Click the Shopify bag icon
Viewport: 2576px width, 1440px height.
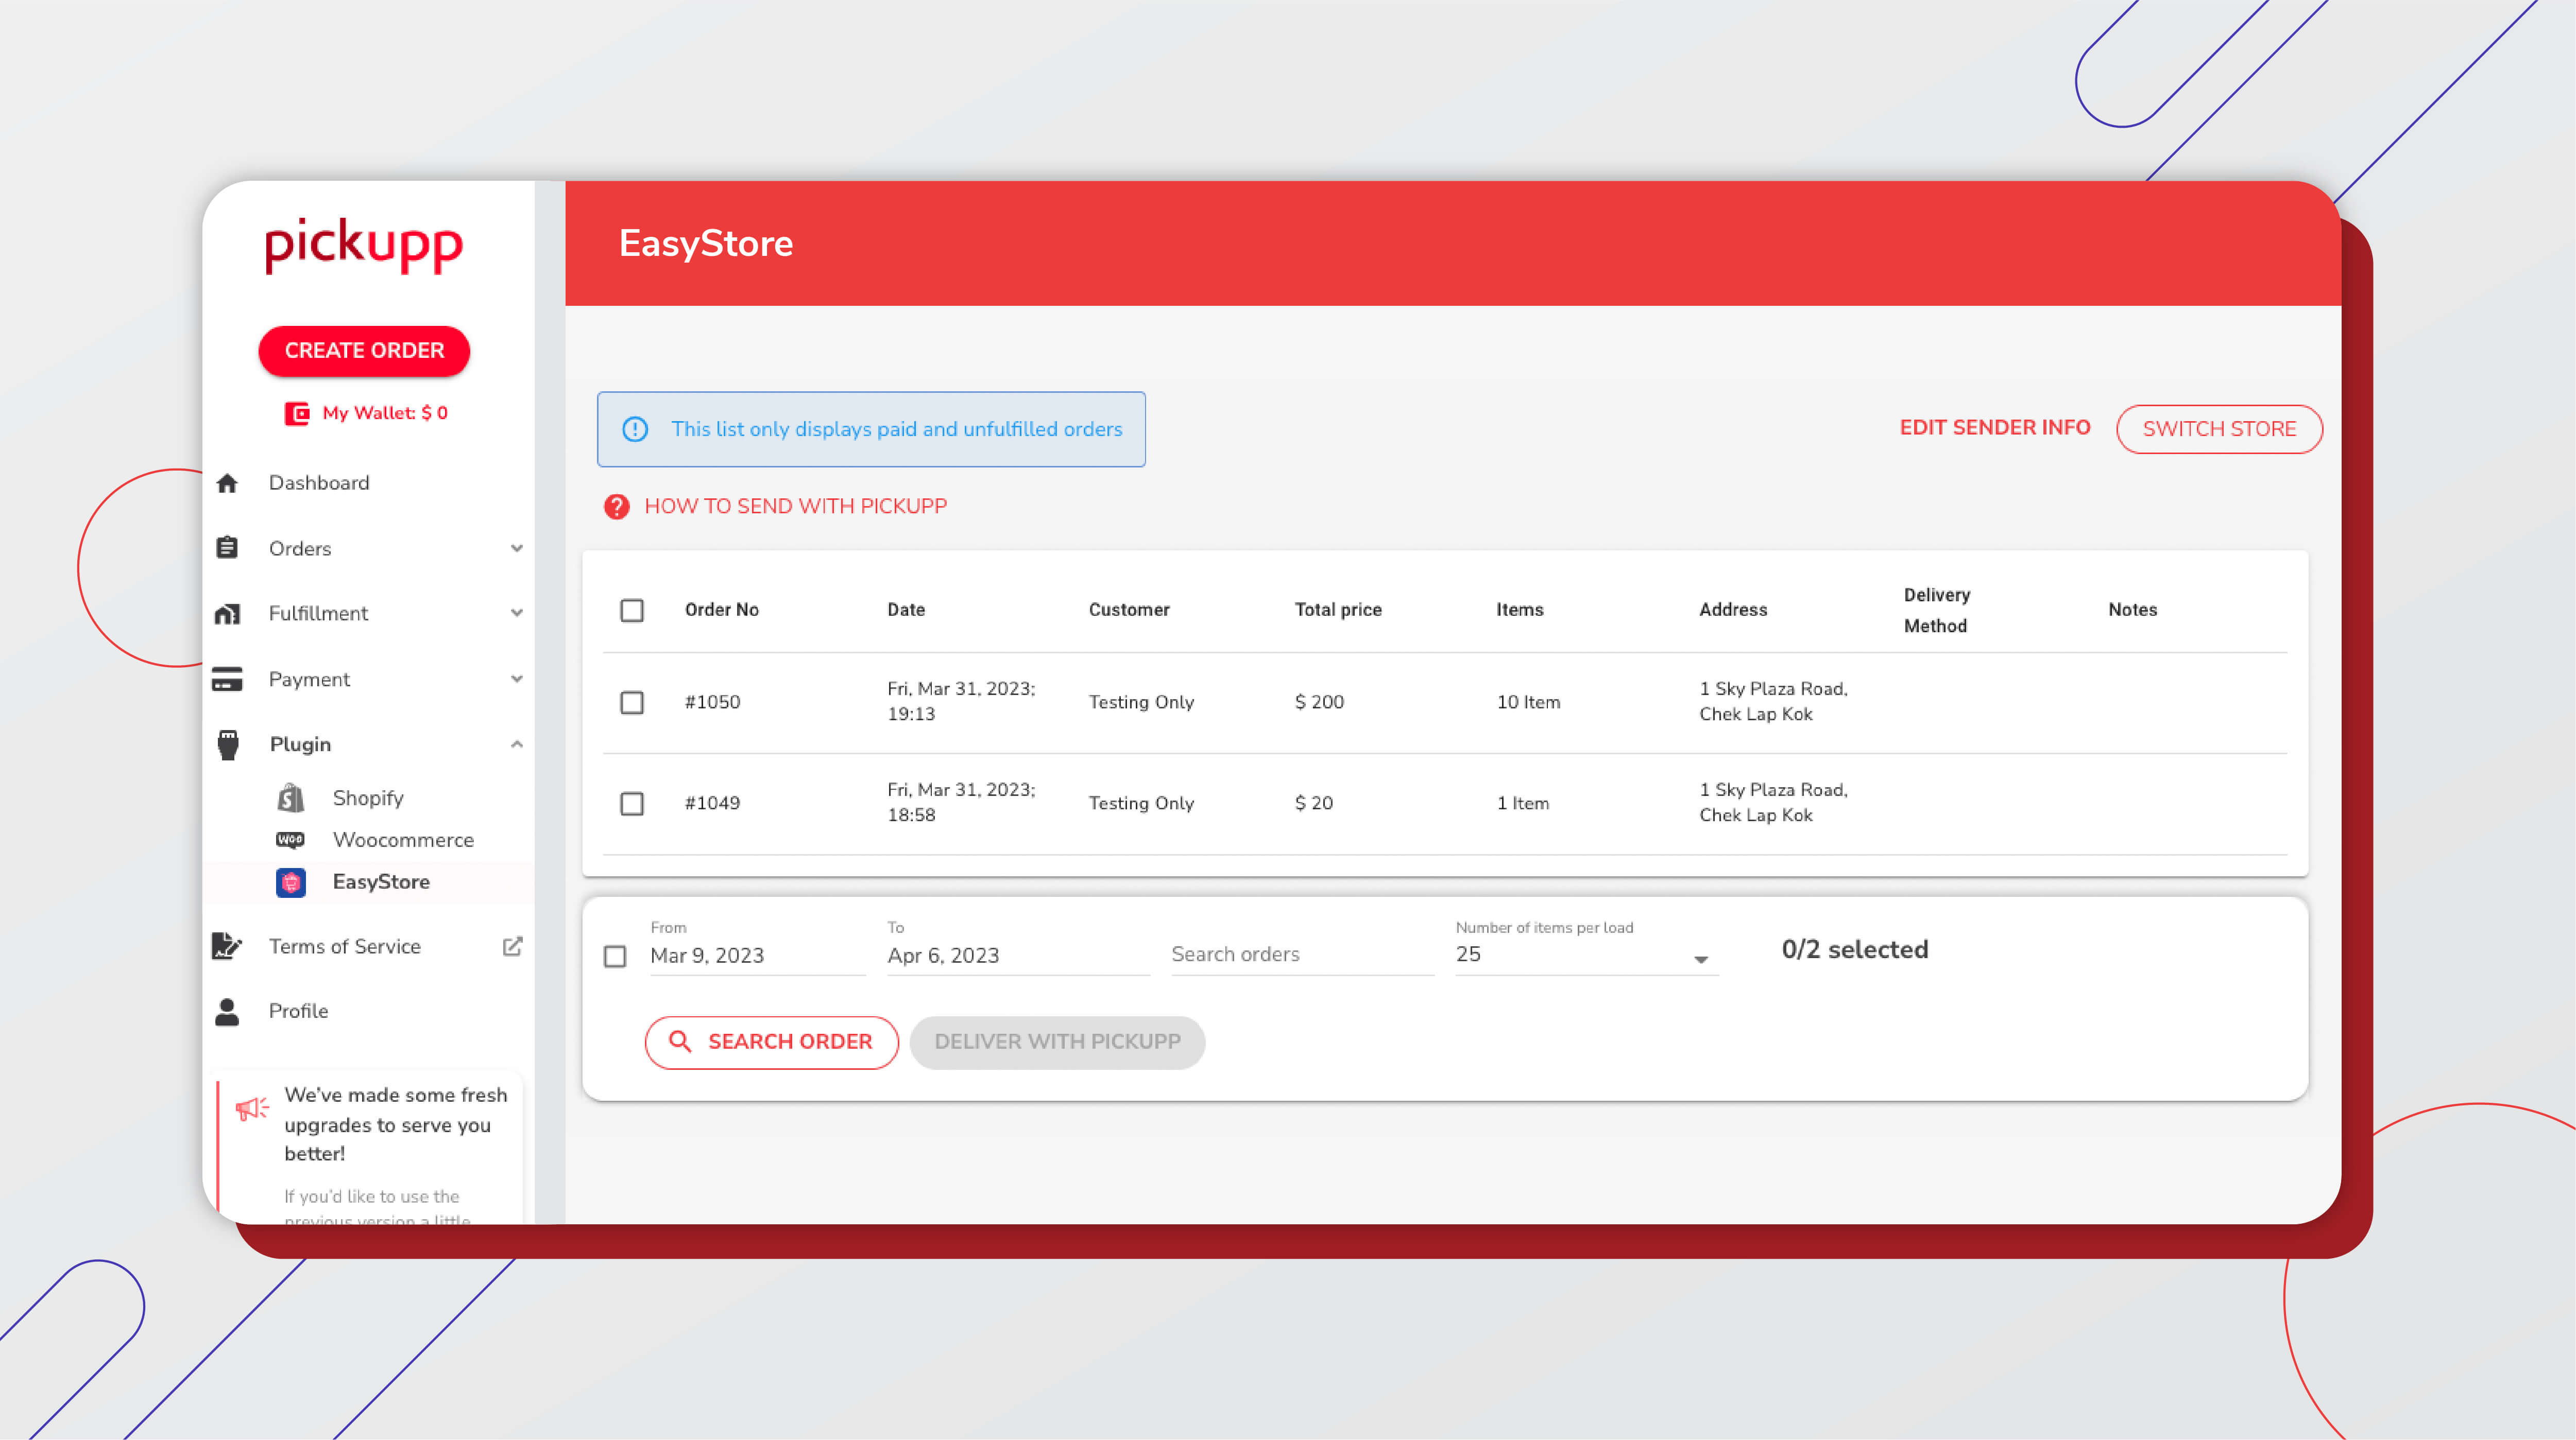pos(291,797)
